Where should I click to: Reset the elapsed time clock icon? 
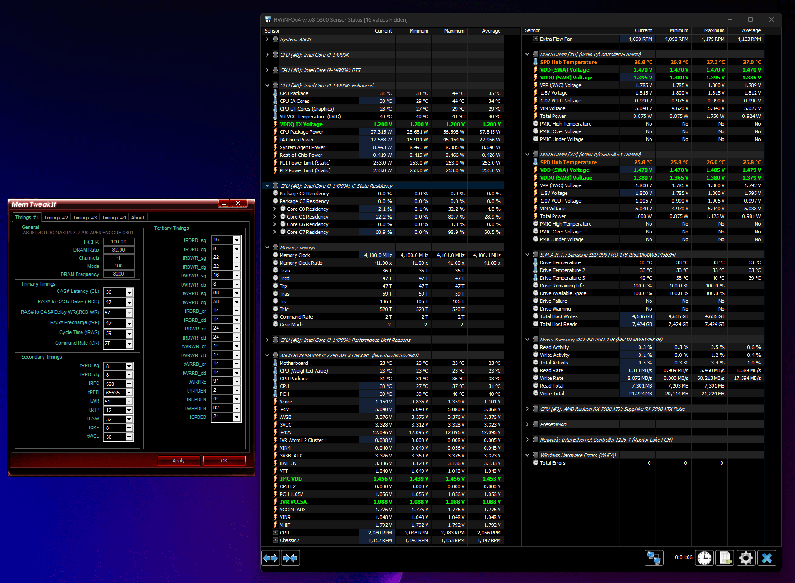point(704,558)
